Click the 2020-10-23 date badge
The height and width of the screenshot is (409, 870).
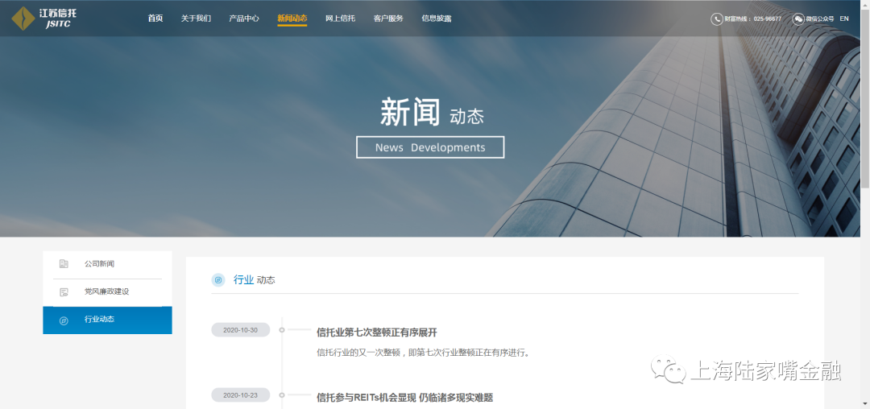240,395
